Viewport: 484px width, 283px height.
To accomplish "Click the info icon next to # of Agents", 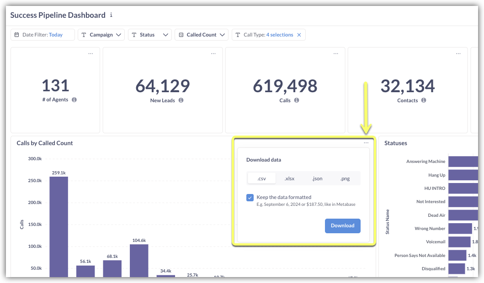I will click(74, 100).
